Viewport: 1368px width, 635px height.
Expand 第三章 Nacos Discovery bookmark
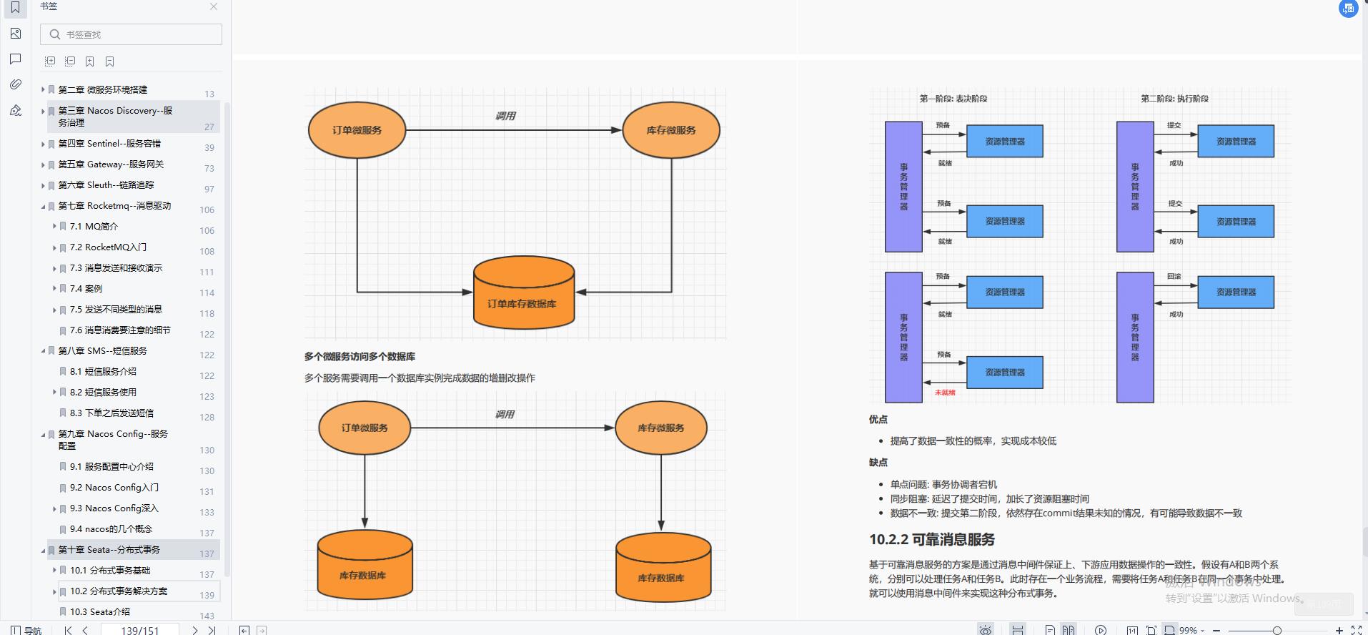(43, 111)
